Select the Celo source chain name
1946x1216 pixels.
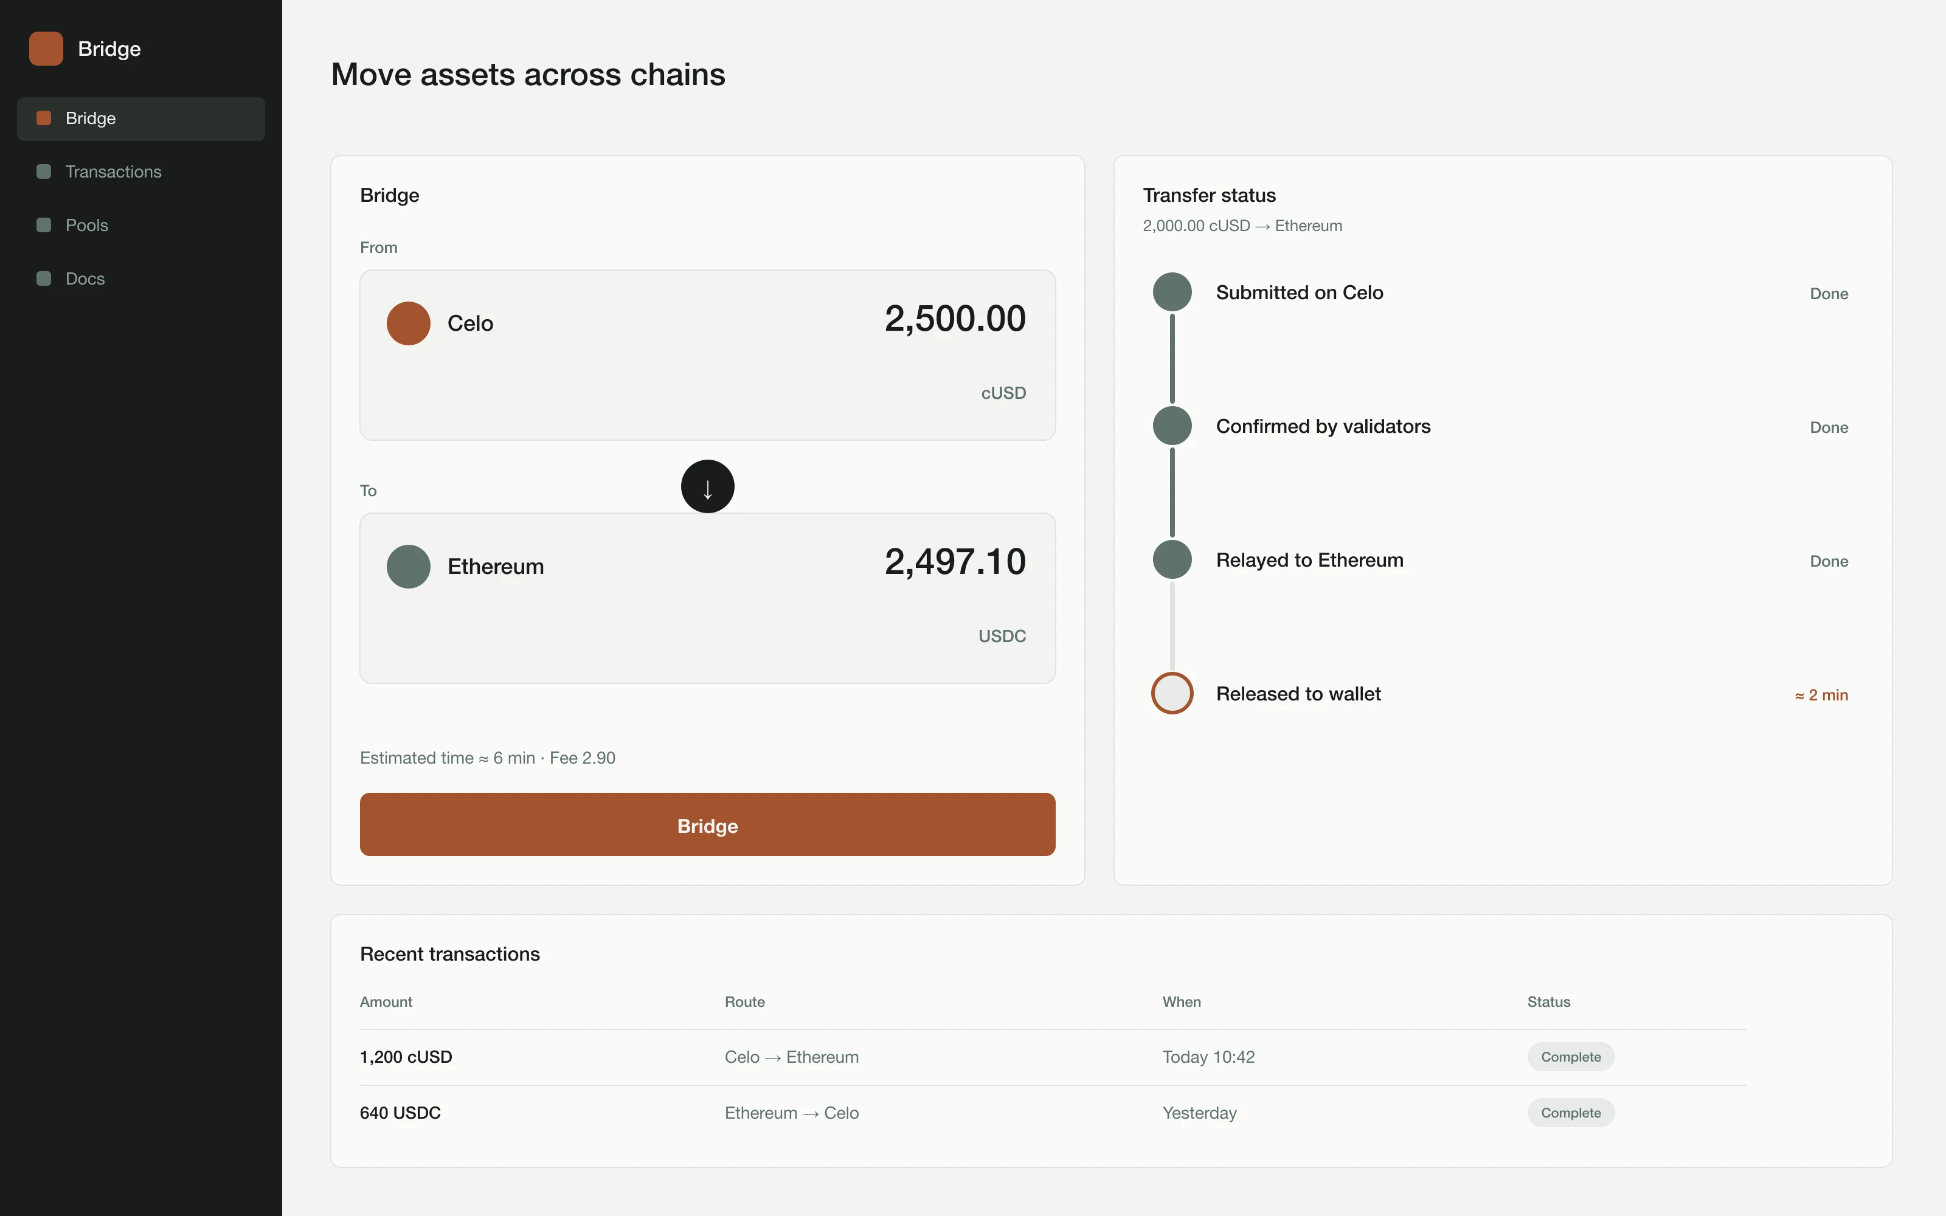pyautogui.click(x=471, y=323)
